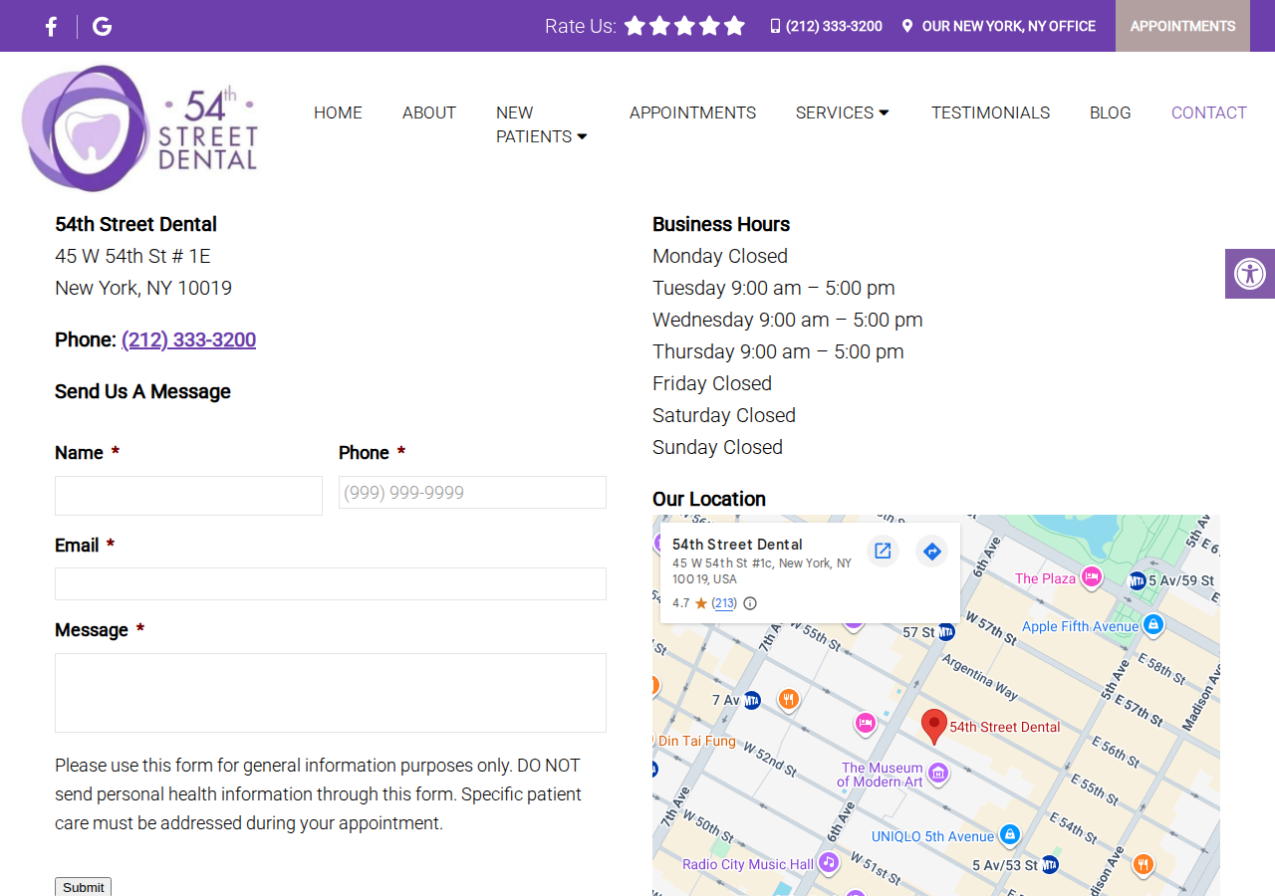Viewport: 1275px width, 896px height.
Task: Click the Our Location heading
Action: (x=709, y=499)
